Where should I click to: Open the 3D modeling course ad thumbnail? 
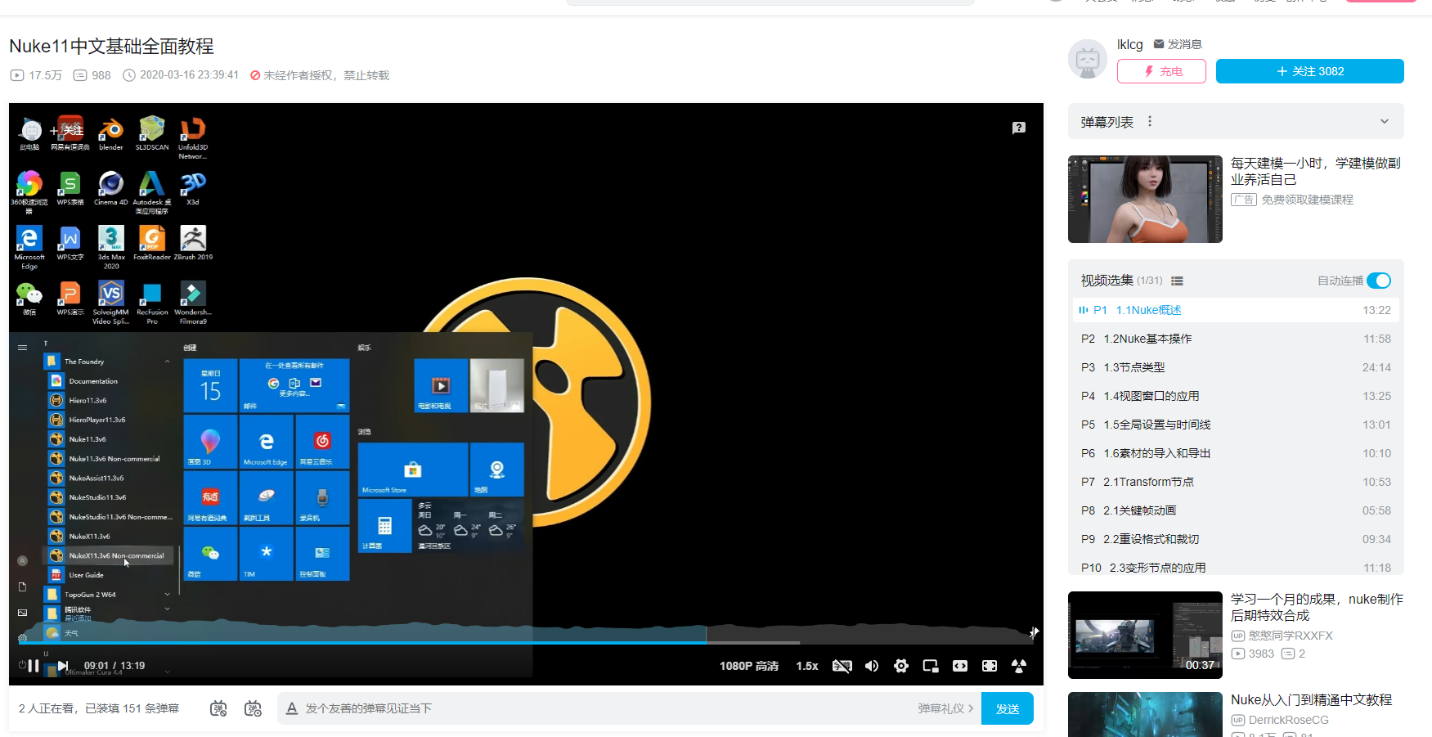click(x=1145, y=200)
